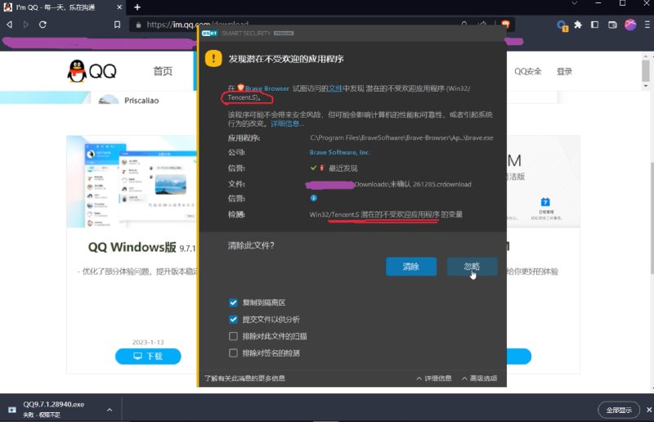Open the browser hamburger menu
Image resolution: width=654 pixels, height=422 pixels.
coord(647,25)
